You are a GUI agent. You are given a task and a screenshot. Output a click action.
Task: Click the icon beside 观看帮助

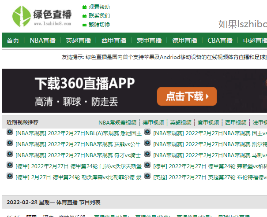coord(84,7)
